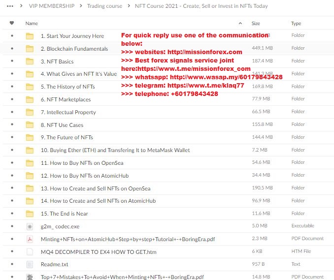
Task: Open the breadcrumb ellipsis menu
Action: 10,6
